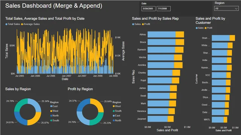Click the Sales Dashboard (Merge & Append) heading
Screen dimensions: 241x135
pos(53,6)
